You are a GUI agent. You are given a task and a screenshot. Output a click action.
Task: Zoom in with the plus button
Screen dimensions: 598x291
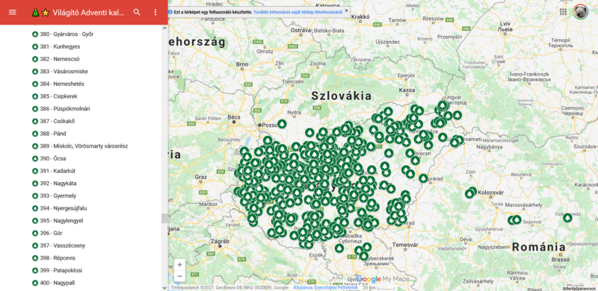[179, 264]
